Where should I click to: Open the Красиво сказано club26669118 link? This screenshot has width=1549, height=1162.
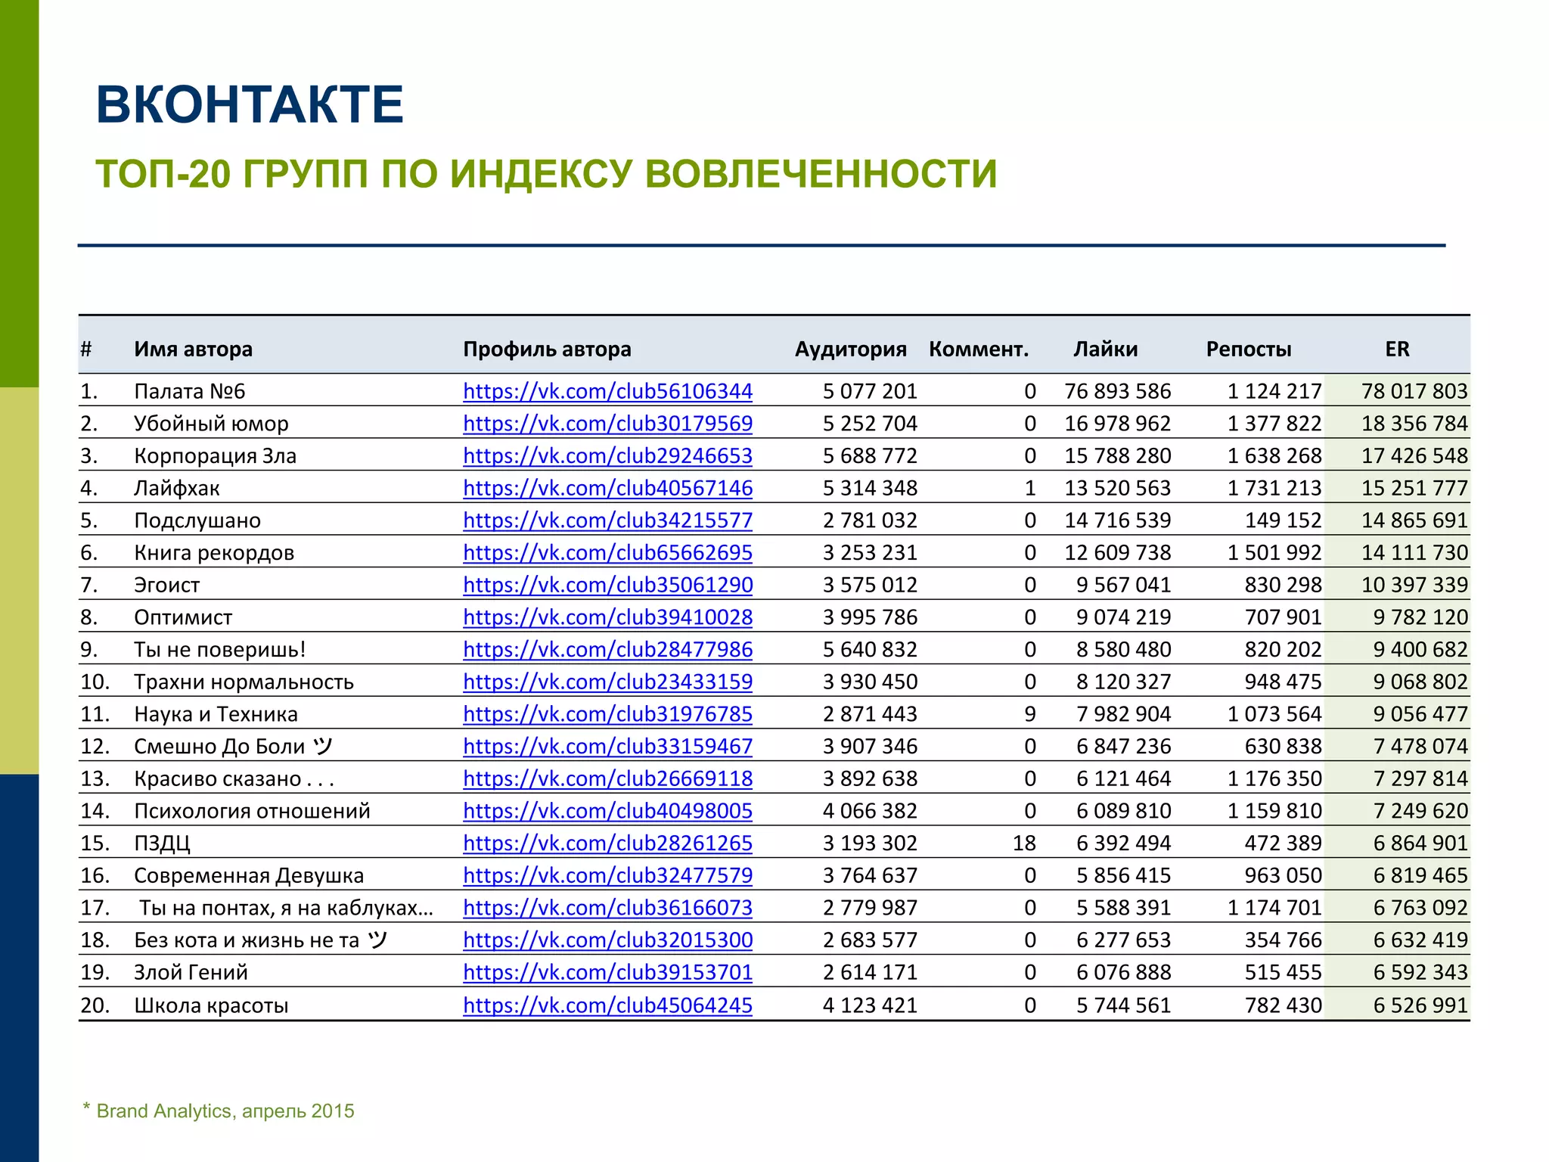point(607,778)
